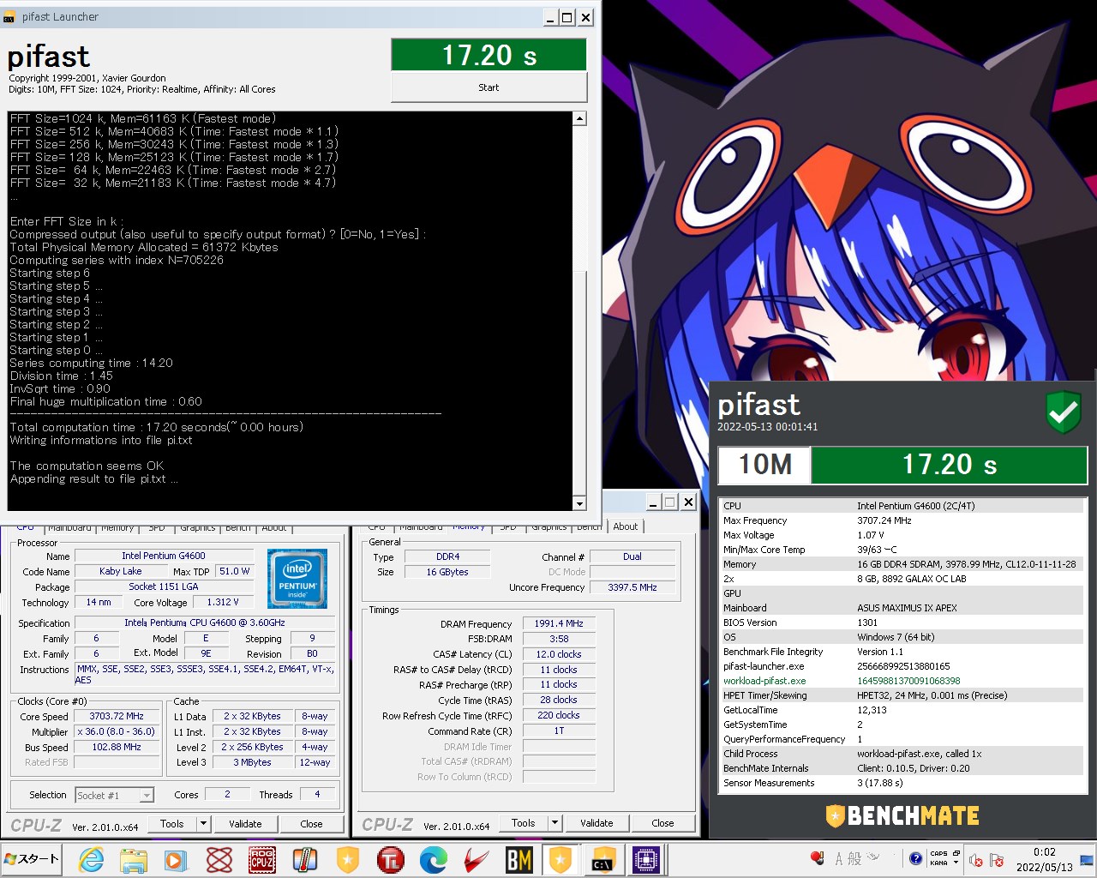This screenshot has width=1097, height=878.
Task: Open the ROG CPU-Z taskbar icon
Action: click(x=261, y=859)
